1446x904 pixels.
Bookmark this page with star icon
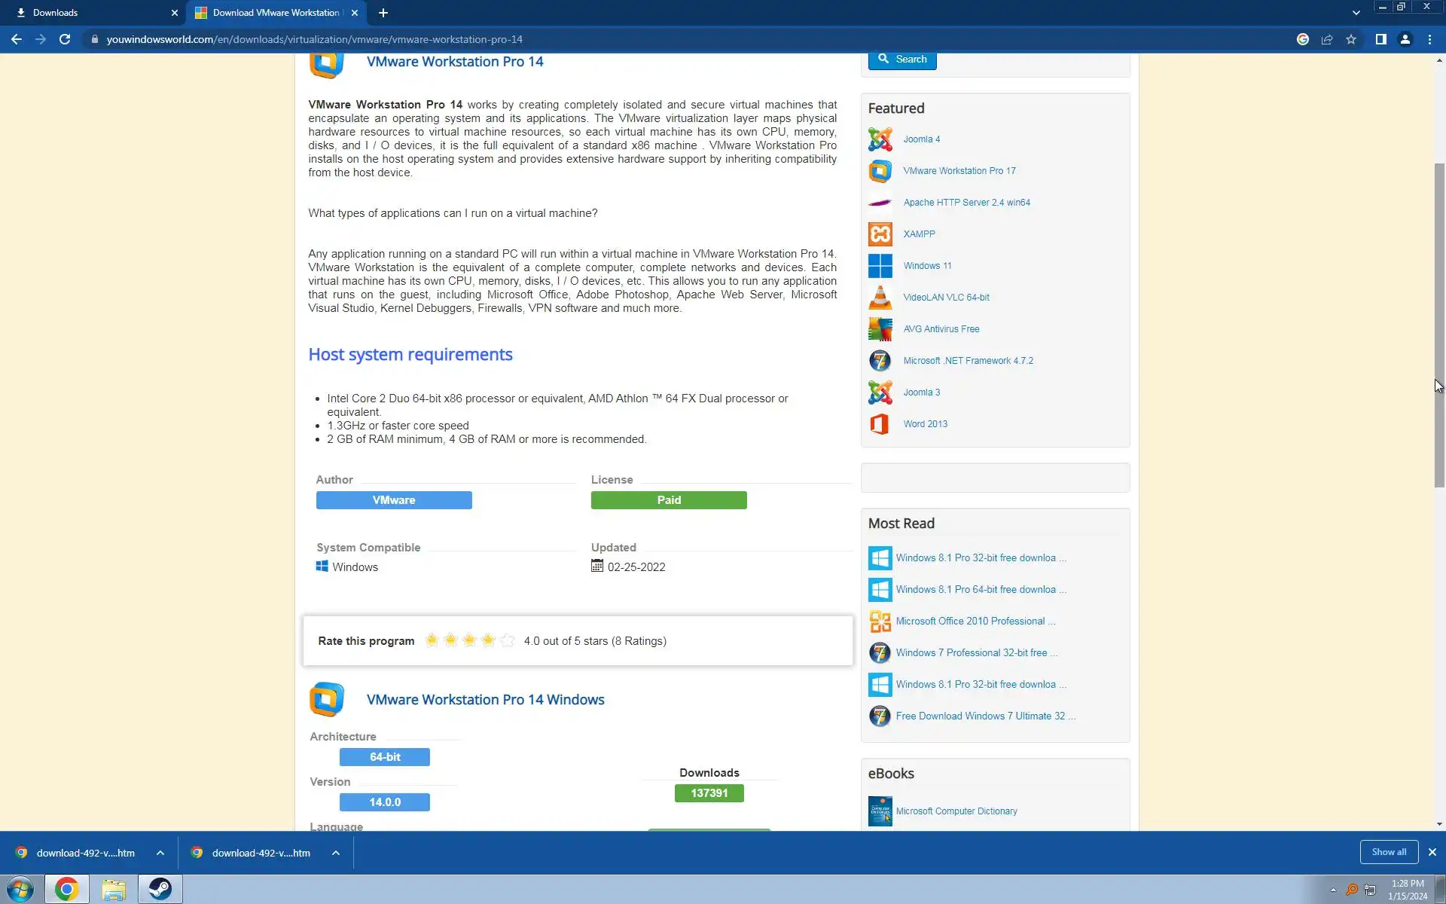point(1351,39)
